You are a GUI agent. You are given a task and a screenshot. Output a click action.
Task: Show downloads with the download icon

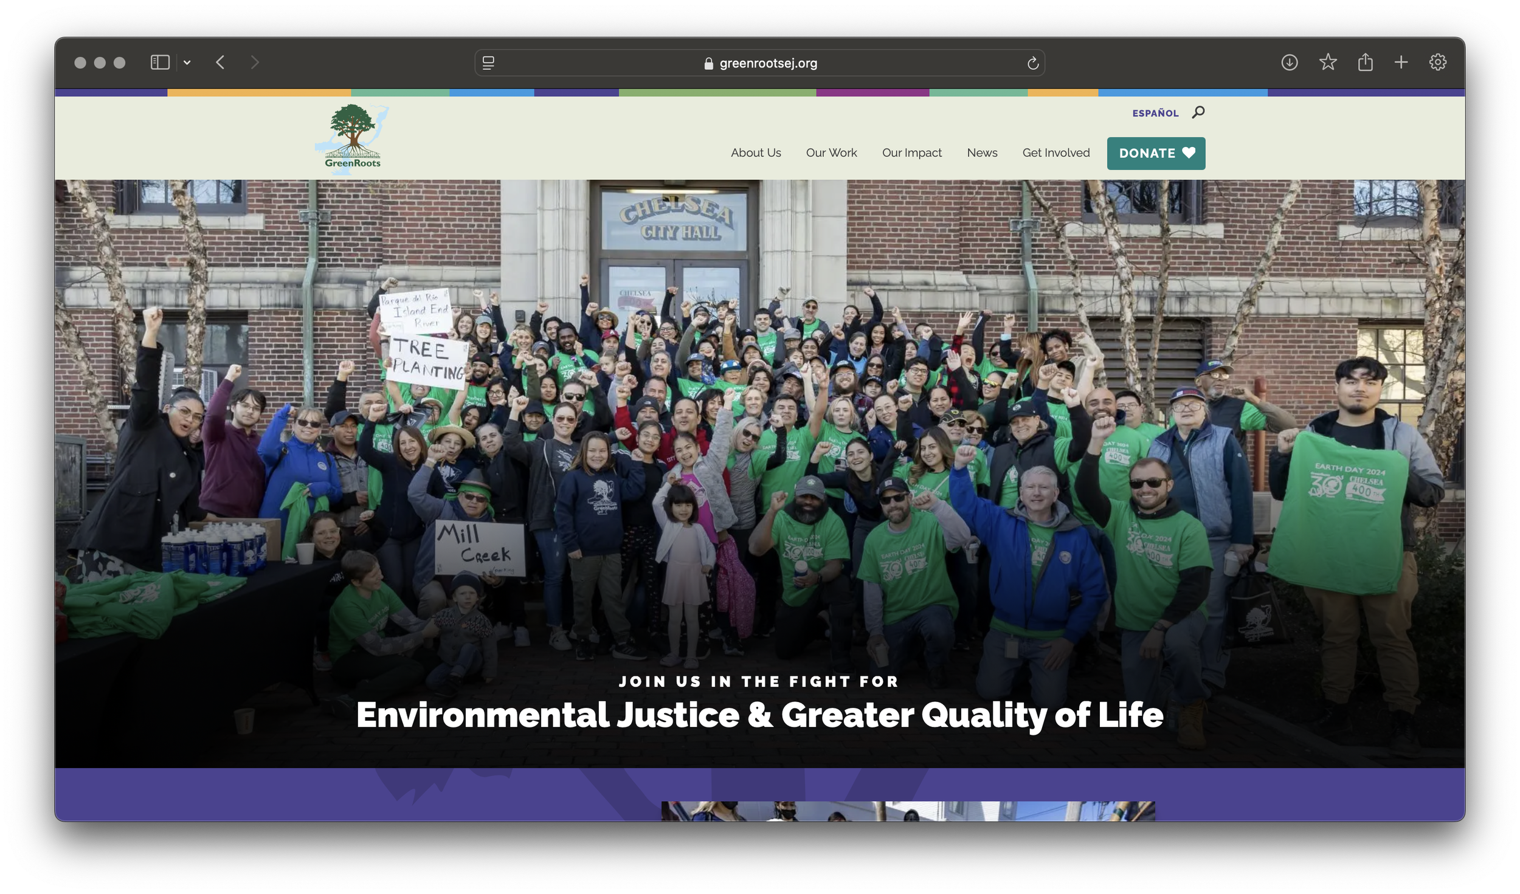click(1289, 63)
